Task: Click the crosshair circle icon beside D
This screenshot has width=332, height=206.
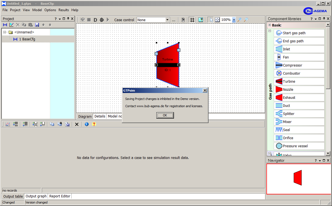Action: pos(102,20)
